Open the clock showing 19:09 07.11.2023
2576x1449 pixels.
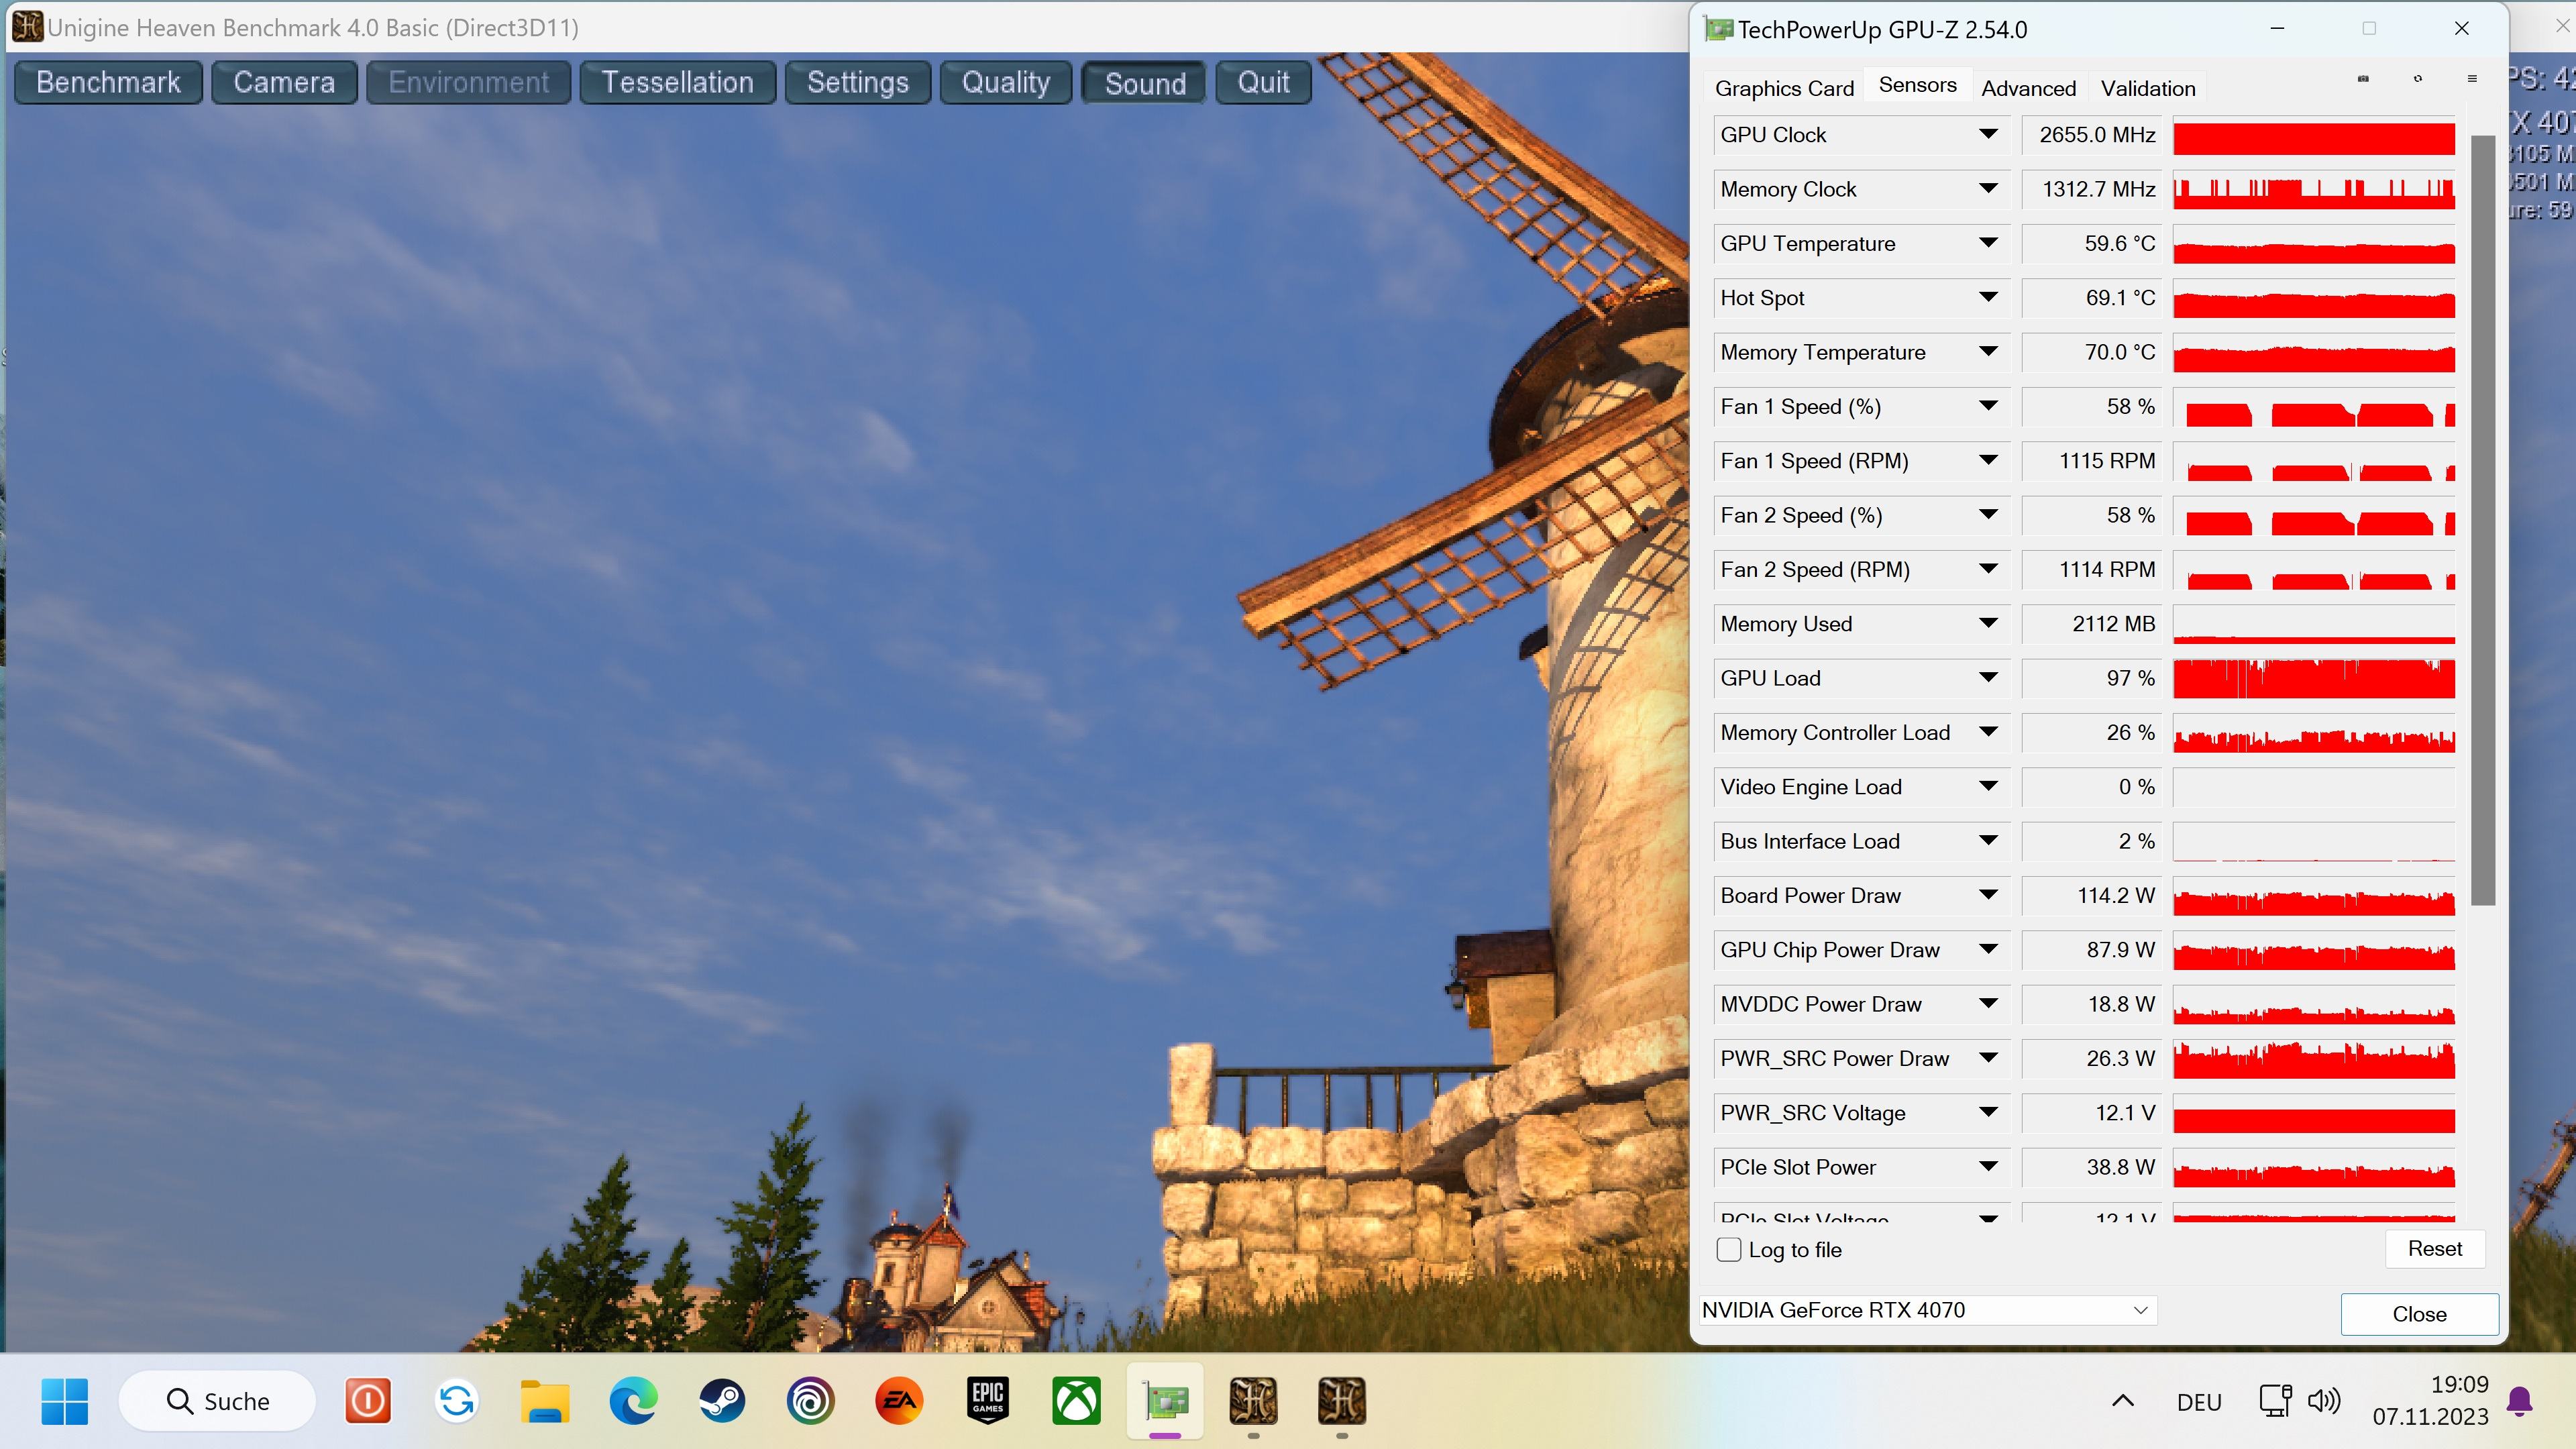pyautogui.click(x=2430, y=1400)
